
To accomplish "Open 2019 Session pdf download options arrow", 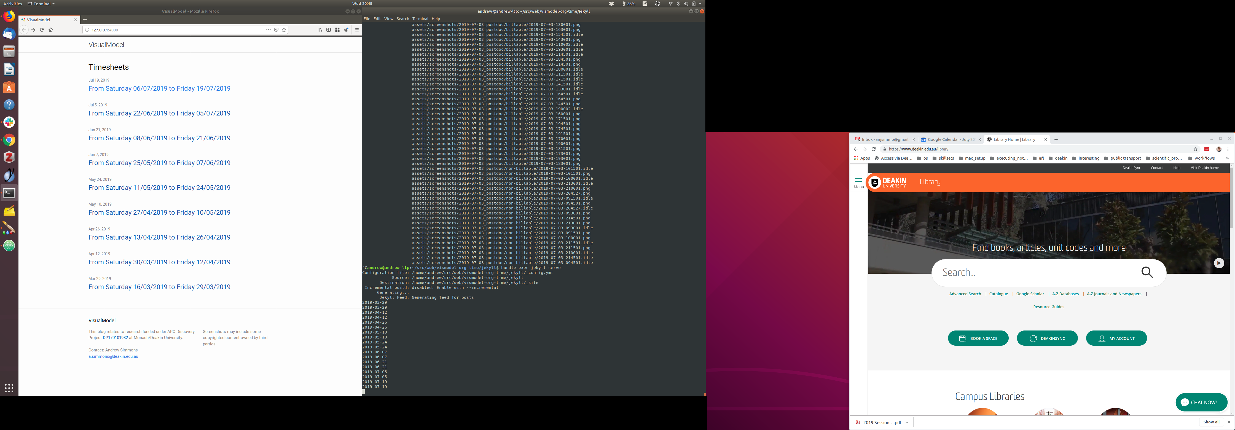I will pos(907,422).
